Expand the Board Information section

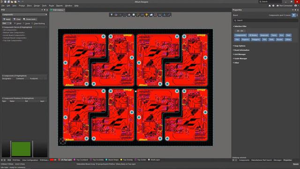click(x=241, y=50)
